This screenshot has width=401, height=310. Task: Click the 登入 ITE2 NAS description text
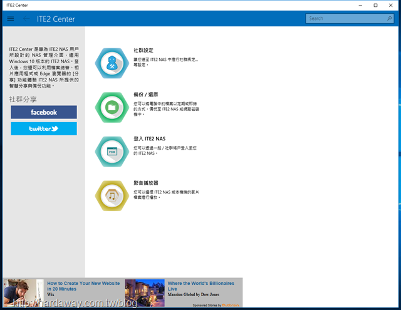(x=165, y=150)
